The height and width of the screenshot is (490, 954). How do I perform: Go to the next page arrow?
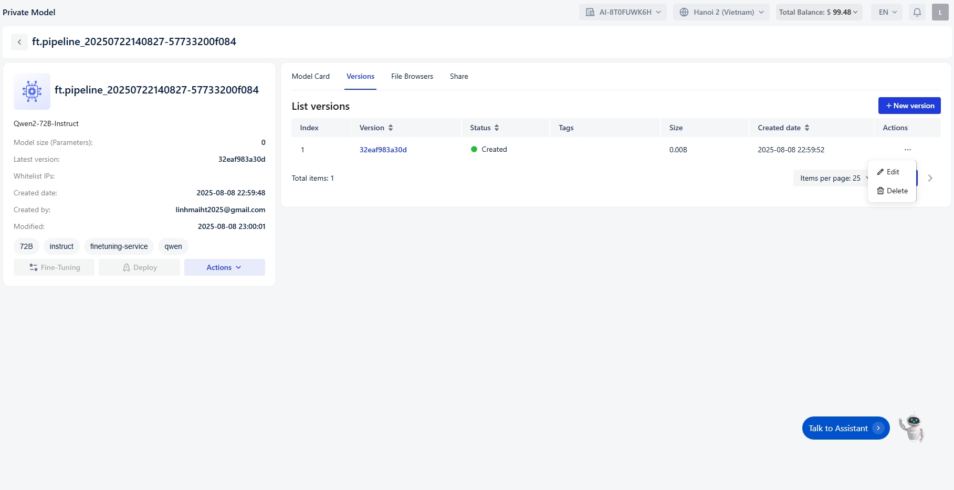coord(930,178)
